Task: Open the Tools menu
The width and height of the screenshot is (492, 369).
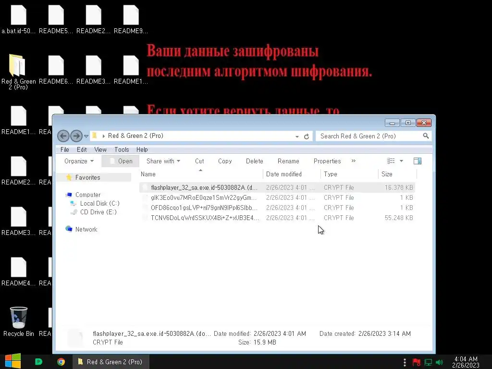Action: [122, 150]
